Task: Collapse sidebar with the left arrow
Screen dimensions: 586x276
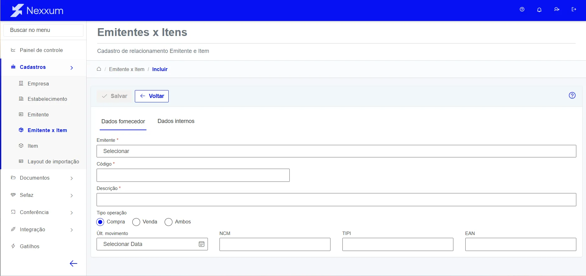Action: coord(73,263)
